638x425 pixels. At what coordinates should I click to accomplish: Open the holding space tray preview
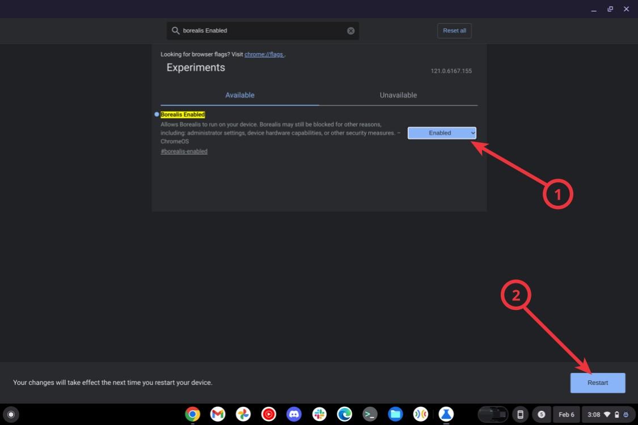point(493,414)
